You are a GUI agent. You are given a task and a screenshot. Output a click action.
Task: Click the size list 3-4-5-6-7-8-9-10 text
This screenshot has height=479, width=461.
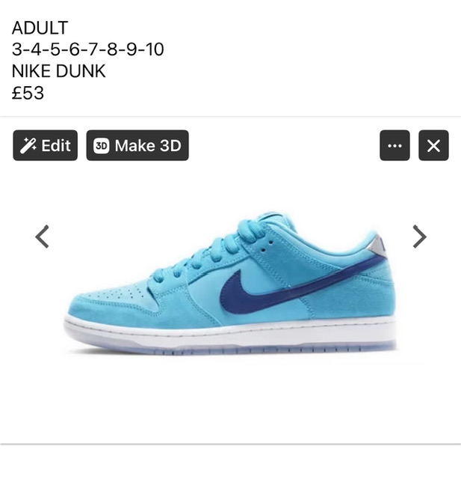[88, 49]
